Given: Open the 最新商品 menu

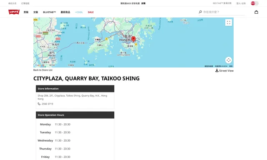Looking at the screenshot, I should tap(65, 12).
